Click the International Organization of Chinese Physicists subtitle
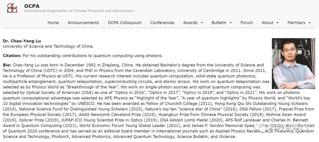Image resolution: width=319 pixels, height=142 pixels. (79, 11)
